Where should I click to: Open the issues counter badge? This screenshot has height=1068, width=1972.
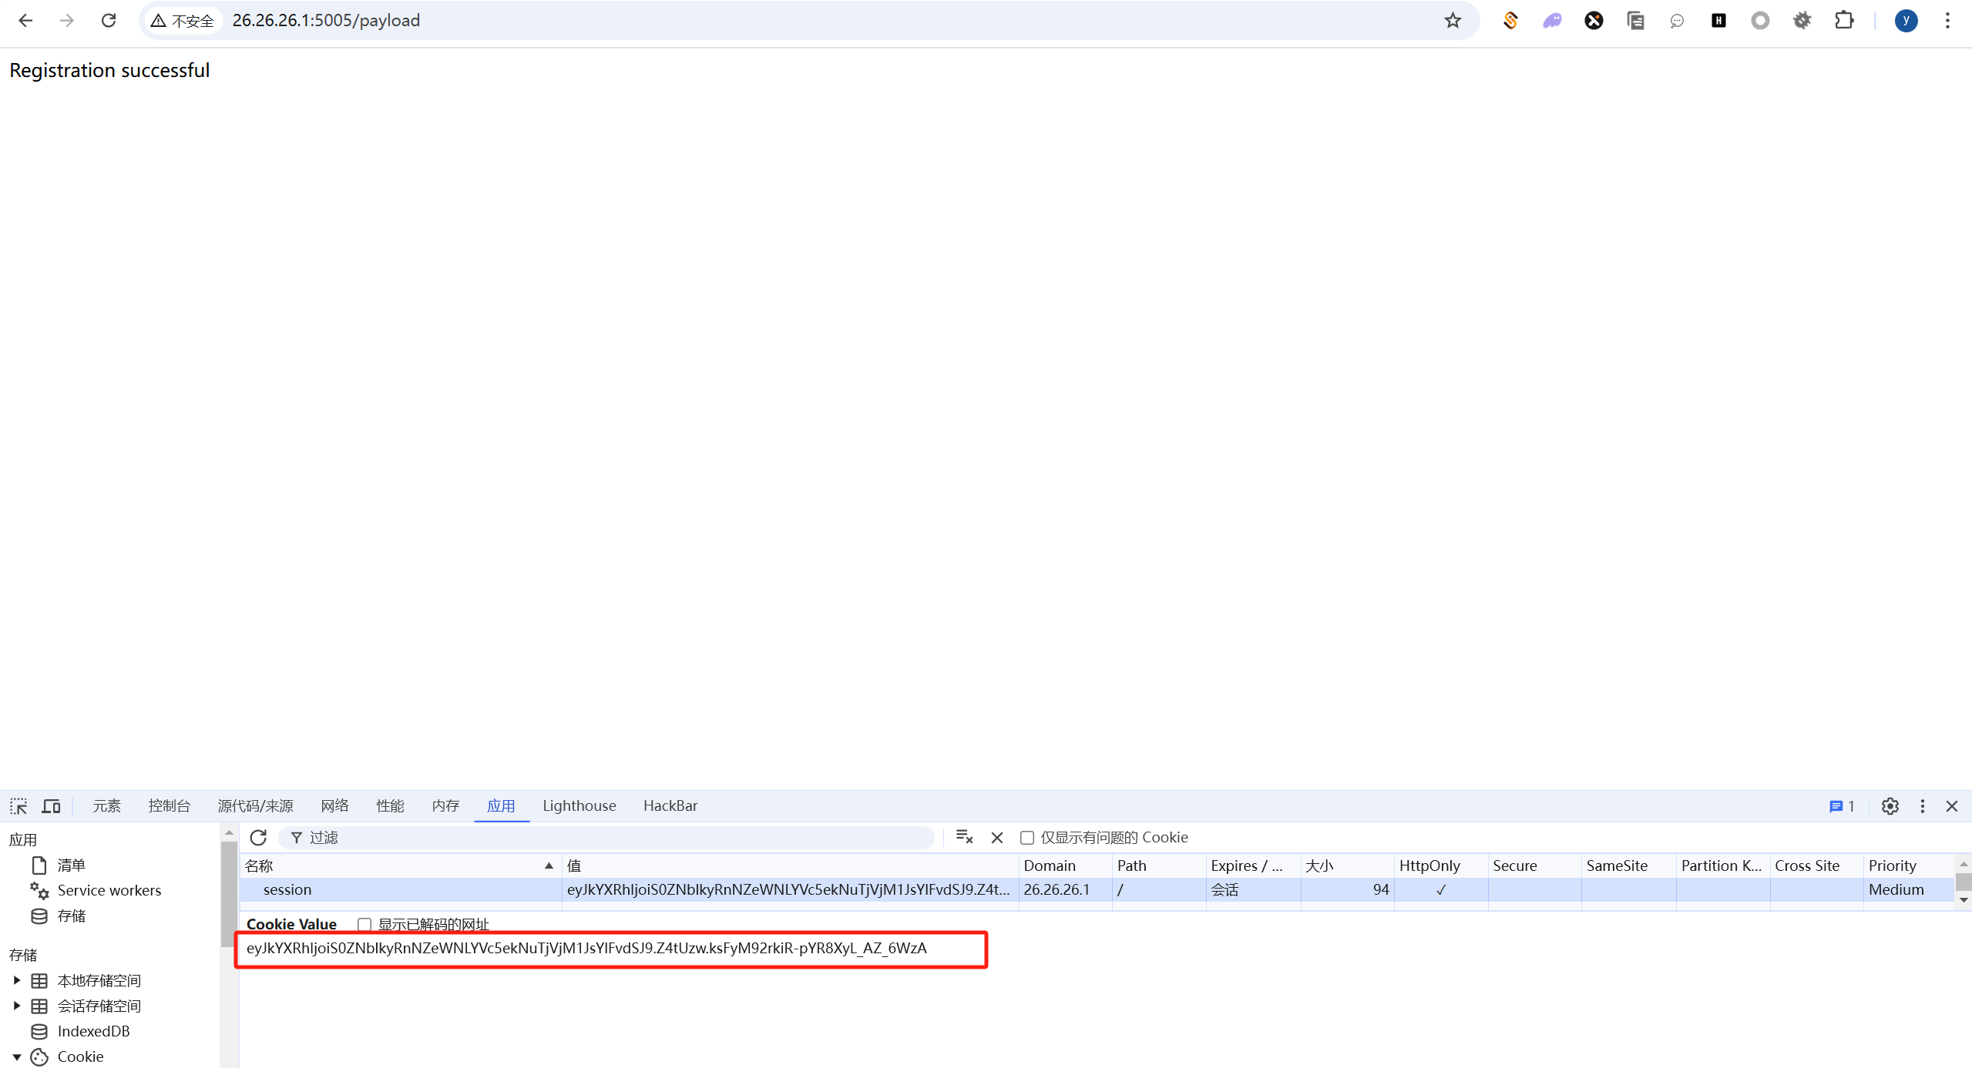(1842, 806)
